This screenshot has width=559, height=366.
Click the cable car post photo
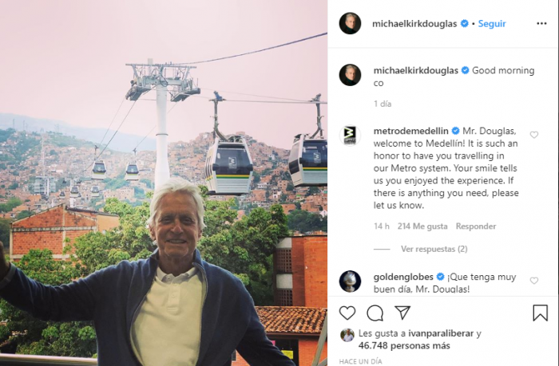pyautogui.click(x=164, y=183)
